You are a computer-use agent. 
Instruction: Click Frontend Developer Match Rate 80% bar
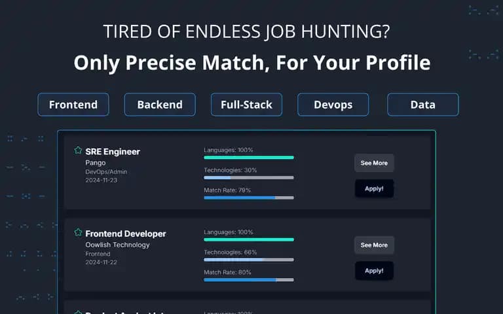pos(249,280)
